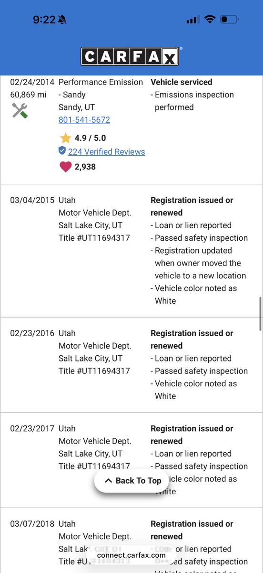
Task: Tap the battery indicator icon
Action: [230, 20]
